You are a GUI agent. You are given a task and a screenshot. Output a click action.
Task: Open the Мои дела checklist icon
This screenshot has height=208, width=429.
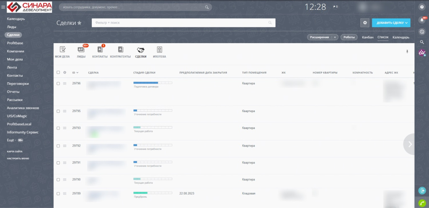(62, 49)
